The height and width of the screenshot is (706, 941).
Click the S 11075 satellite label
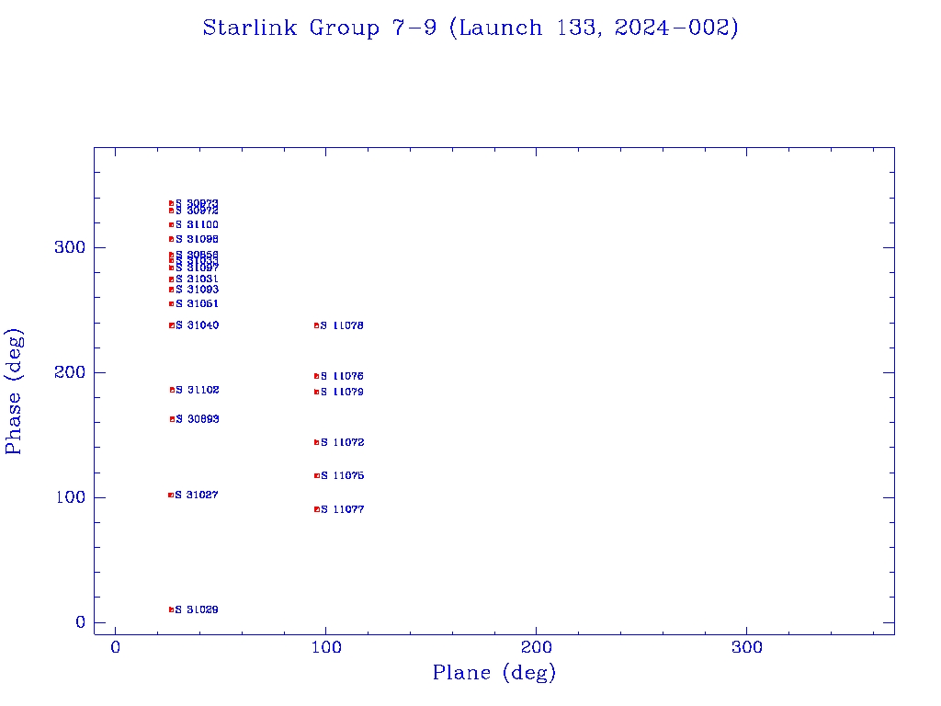pos(342,476)
